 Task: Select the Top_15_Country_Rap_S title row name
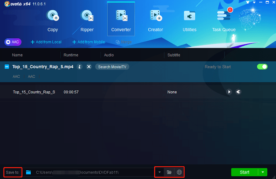[34, 92]
